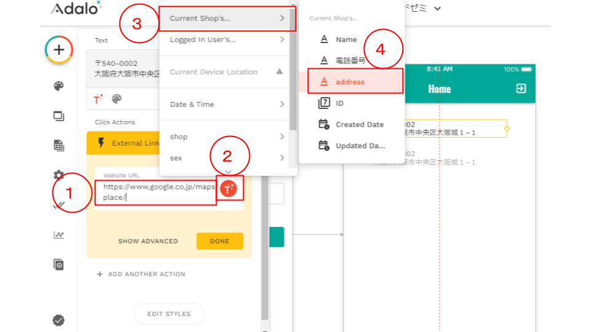Click the Text content box with 〒540-0002
Viewport: 591px width, 332px height.
123,69
